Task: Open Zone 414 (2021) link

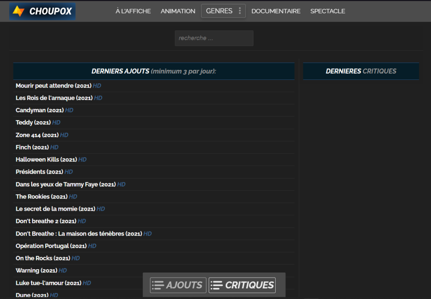Action: tap(42, 135)
